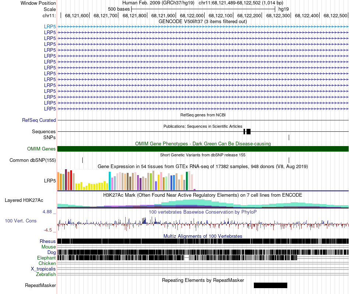Open the GTEx Gene Expression track title

[x=203, y=166]
